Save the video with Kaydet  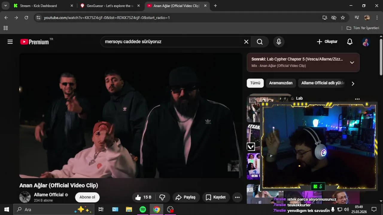[216, 197]
